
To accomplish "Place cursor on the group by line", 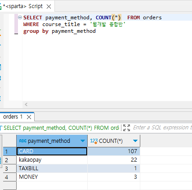I will pos(59,31).
